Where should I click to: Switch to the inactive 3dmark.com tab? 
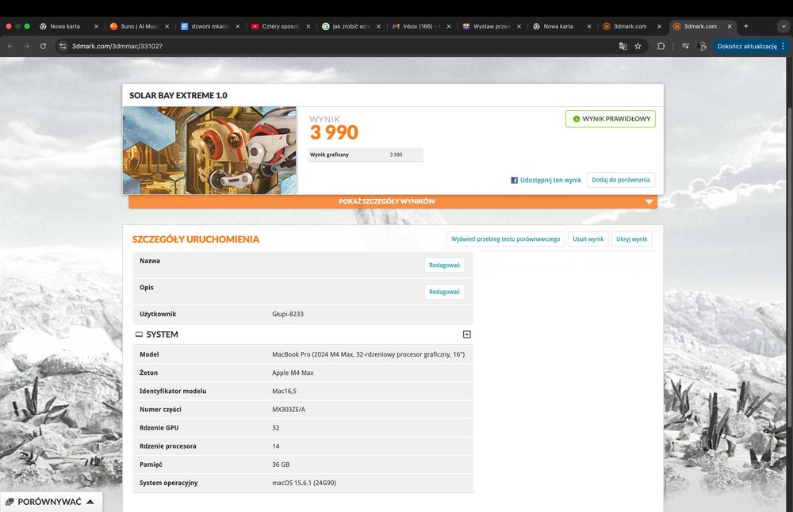[630, 26]
